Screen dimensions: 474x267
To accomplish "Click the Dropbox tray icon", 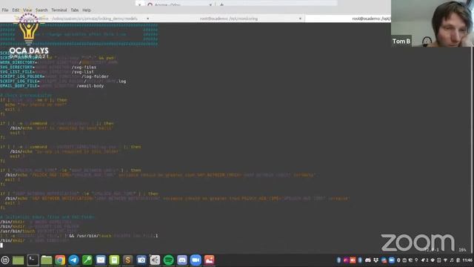I will (x=376, y=260).
